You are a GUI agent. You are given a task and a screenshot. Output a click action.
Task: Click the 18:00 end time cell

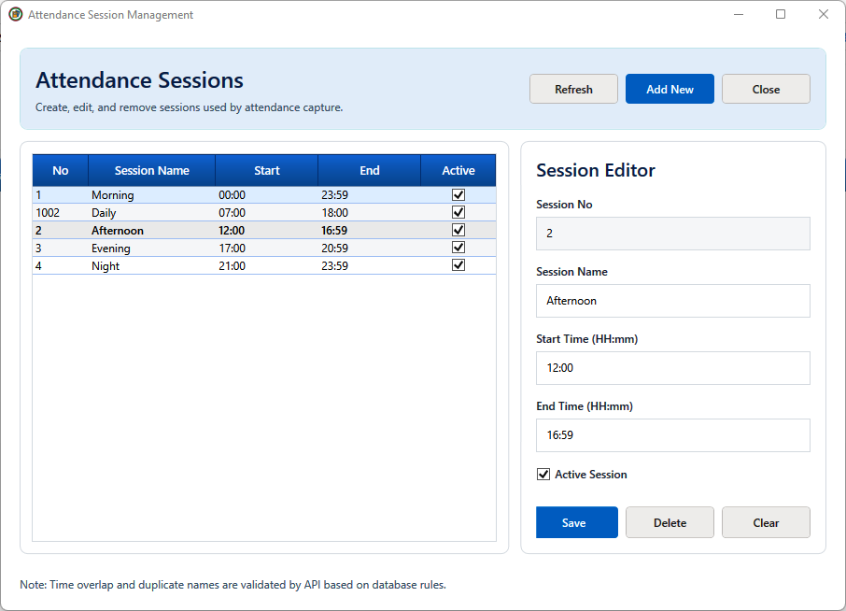pos(370,213)
